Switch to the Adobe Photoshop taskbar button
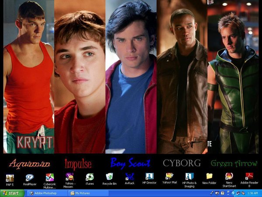Viewport: 262px width, 197px height. point(48,193)
